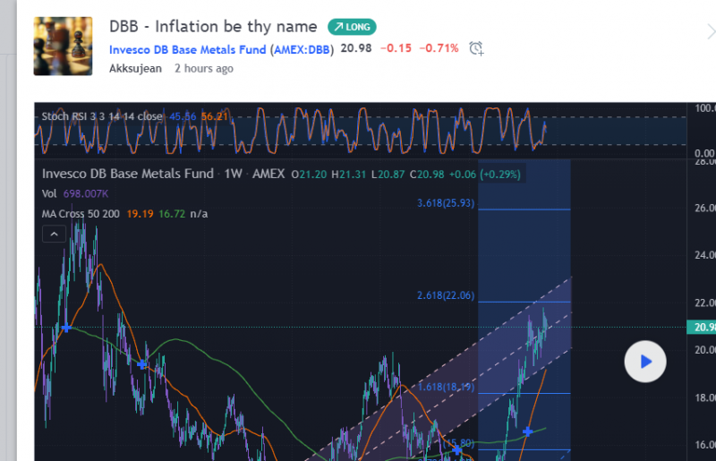This screenshot has height=461, width=716.
Task: Click the Vol indicator label
Action: [49, 194]
